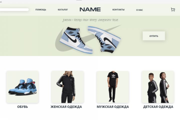Click the ДЕТСКАЯ ОДЕЖДА category label
180x120 pixels.
(x=158, y=107)
